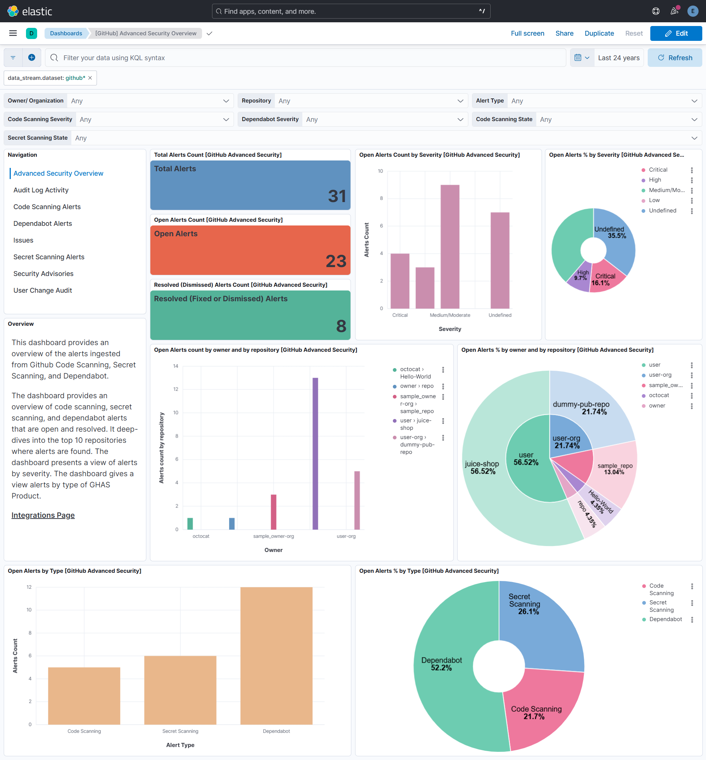
Task: Click the Refresh button
Action: tap(675, 57)
